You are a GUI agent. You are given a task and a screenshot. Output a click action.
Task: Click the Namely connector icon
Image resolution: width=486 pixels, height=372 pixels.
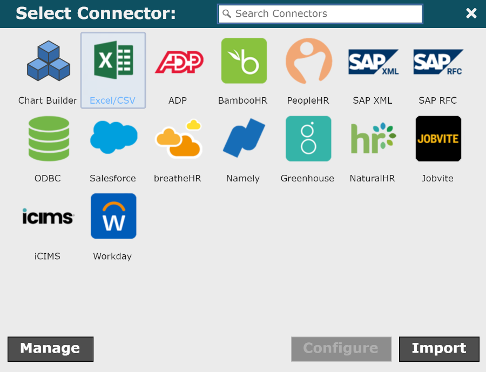pos(243,139)
